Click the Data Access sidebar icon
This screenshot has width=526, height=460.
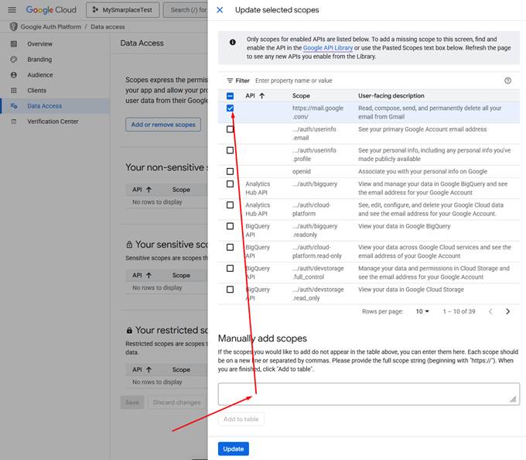tap(14, 106)
